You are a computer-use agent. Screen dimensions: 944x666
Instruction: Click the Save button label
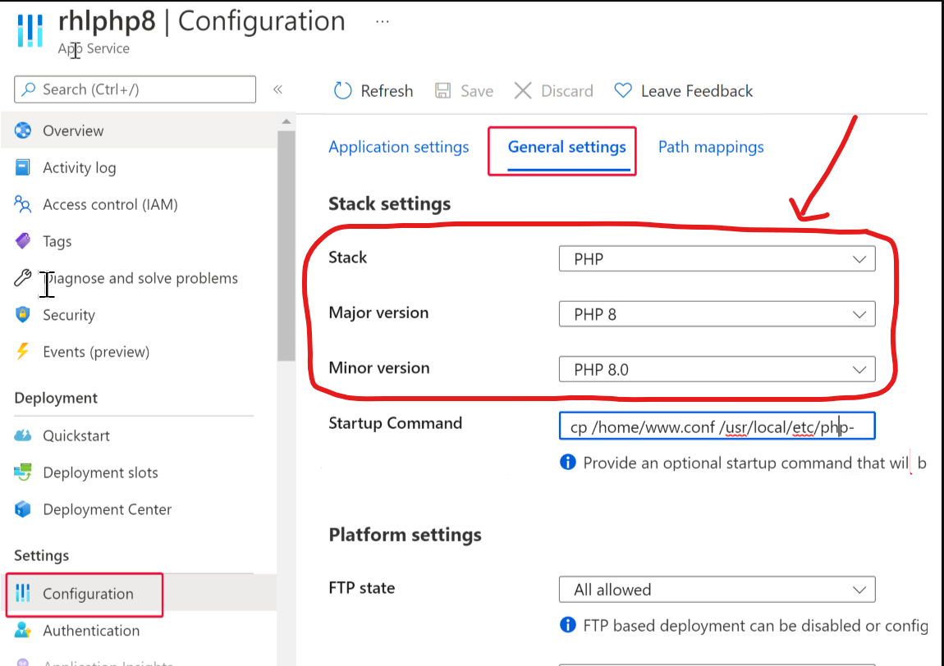[477, 91]
